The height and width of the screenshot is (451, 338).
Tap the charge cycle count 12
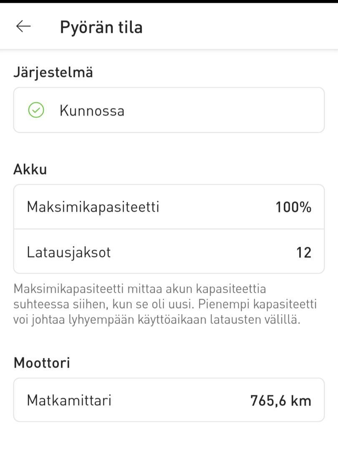(x=304, y=253)
